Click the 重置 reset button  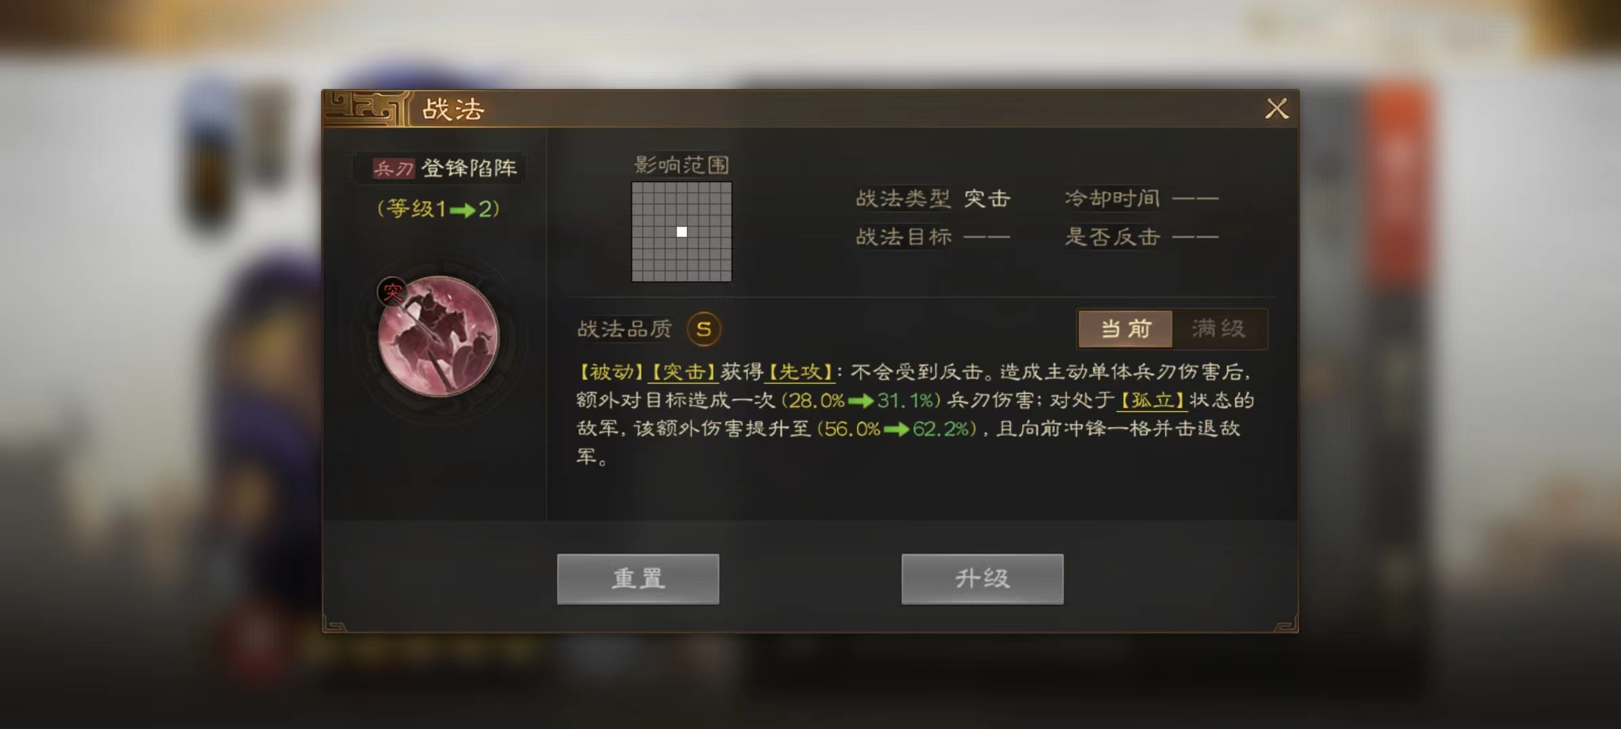point(638,578)
